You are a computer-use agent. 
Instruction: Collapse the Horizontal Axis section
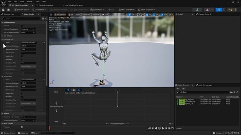click(x=2, y=39)
